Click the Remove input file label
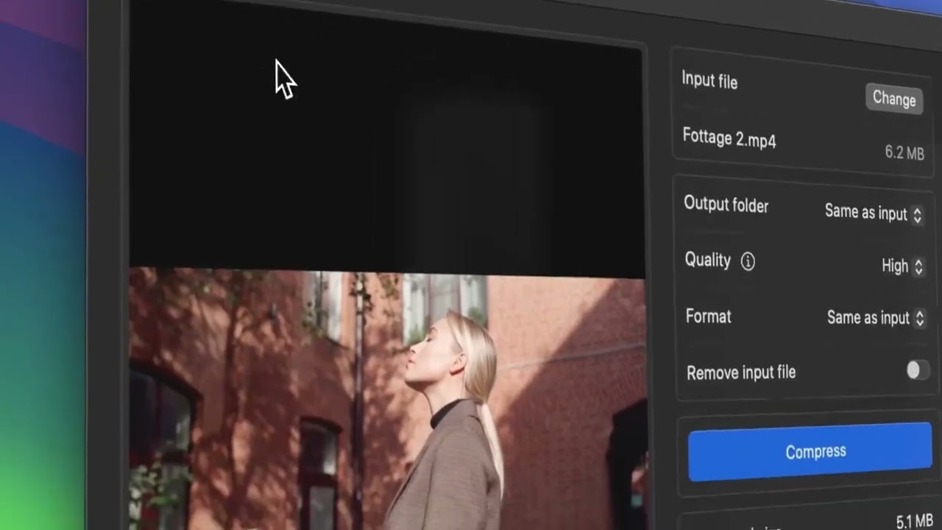The width and height of the screenshot is (942, 530). pyautogui.click(x=741, y=372)
